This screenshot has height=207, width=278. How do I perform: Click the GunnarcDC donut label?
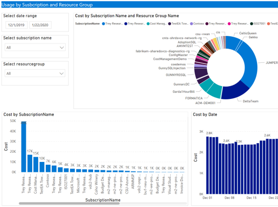(181, 84)
